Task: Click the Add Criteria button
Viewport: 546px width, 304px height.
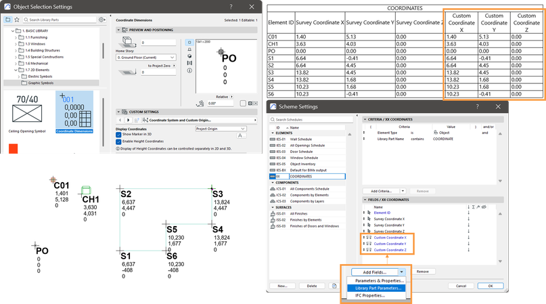Action: point(382,191)
